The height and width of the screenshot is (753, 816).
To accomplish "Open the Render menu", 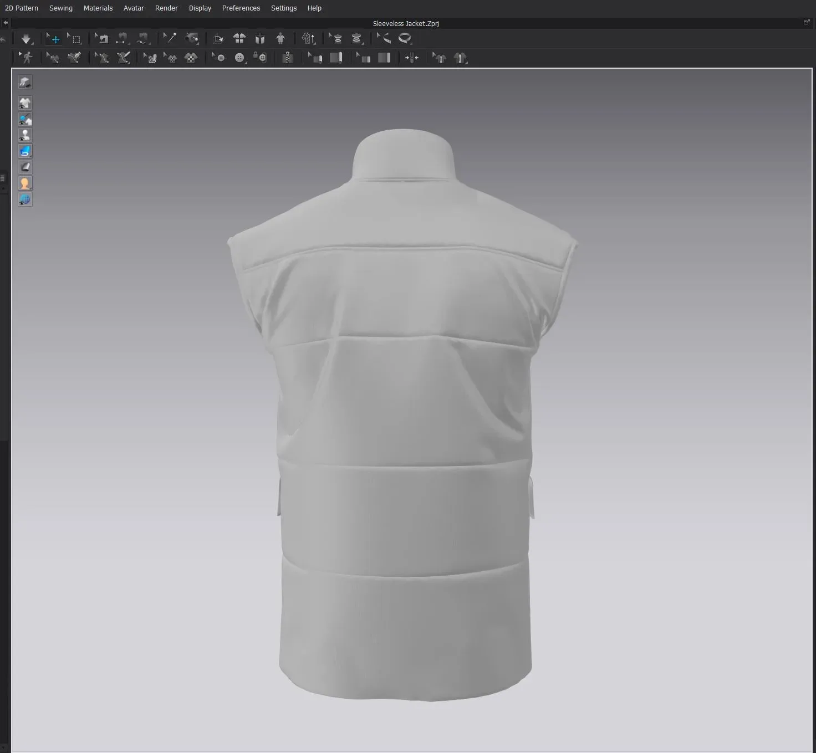I will [166, 8].
